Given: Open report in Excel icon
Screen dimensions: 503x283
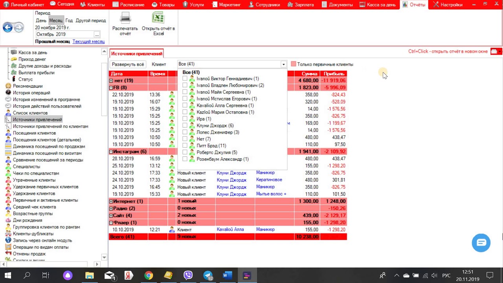Looking at the screenshot, I should pyautogui.click(x=158, y=18).
